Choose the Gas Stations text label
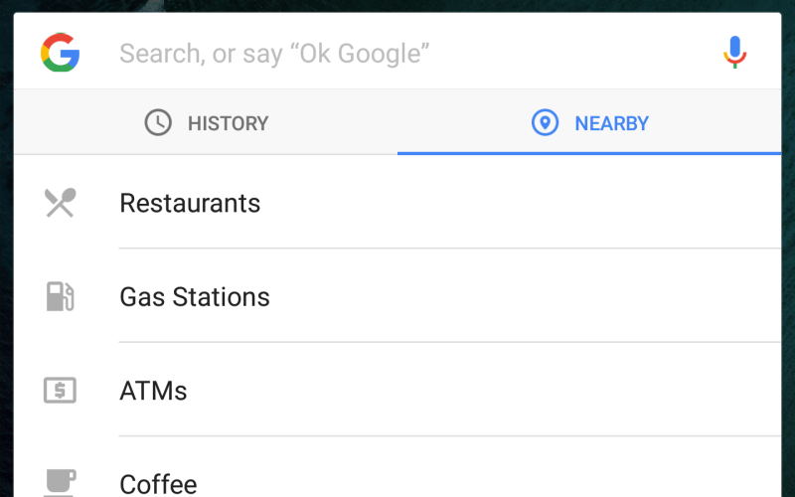The image size is (795, 497). [x=195, y=296]
